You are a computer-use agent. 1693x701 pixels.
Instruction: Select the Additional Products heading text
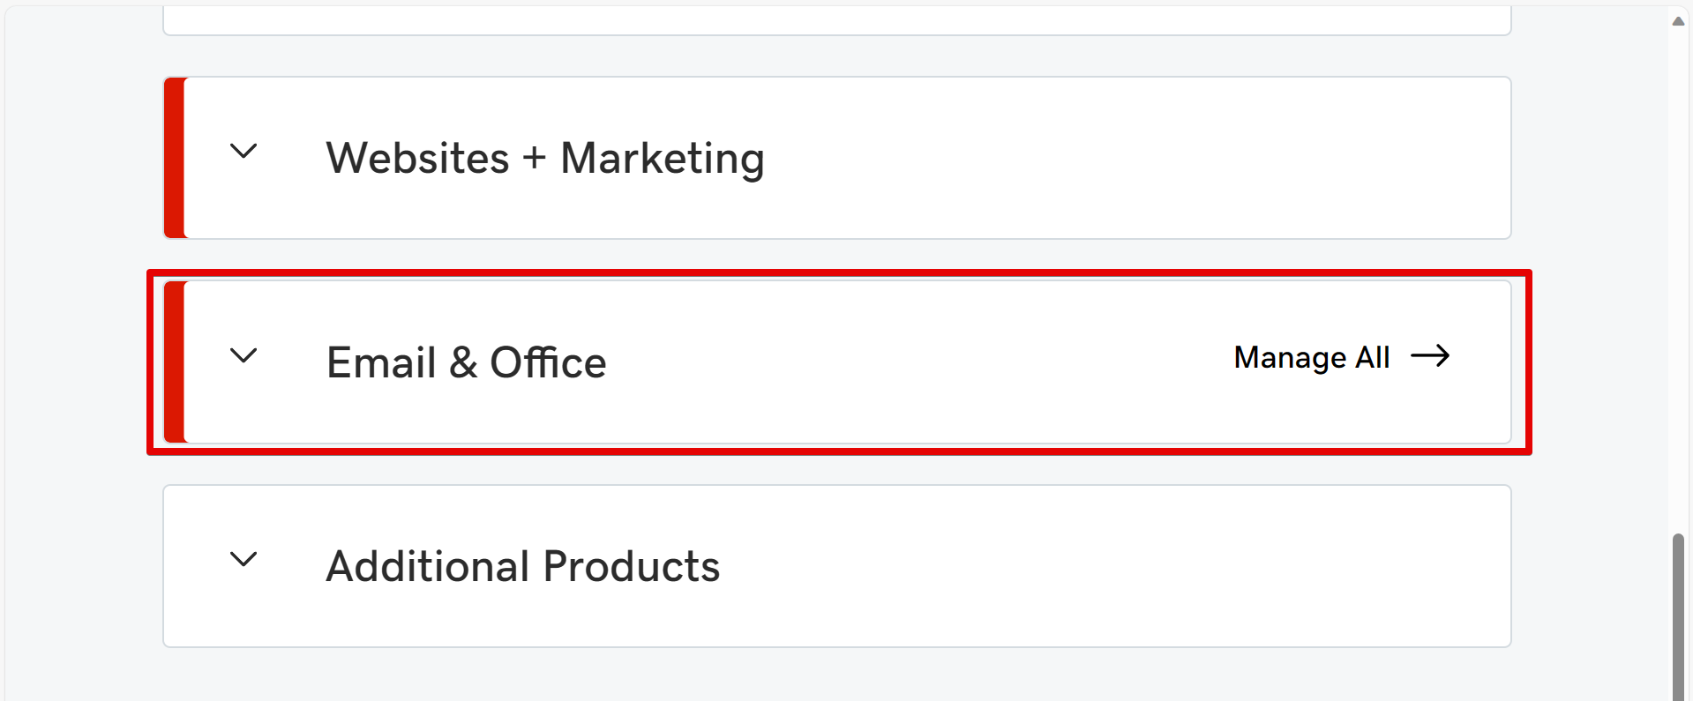(522, 566)
